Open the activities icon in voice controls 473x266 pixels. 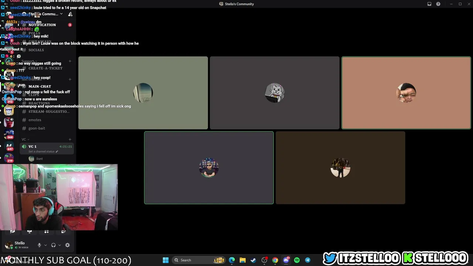47,232
